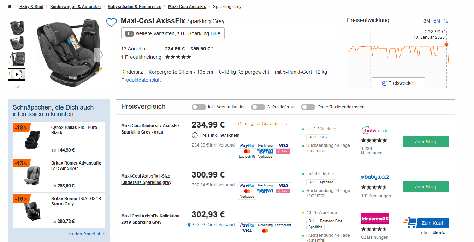The width and height of the screenshot is (474, 242).
Task: Set a Preiswecker price alert
Action: click(398, 83)
